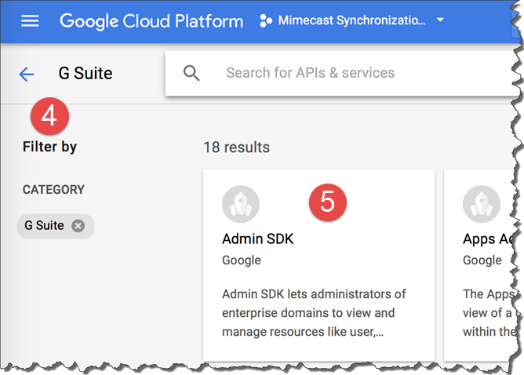The width and height of the screenshot is (524, 375).
Task: Go back using the blue arrow
Action: (27, 74)
